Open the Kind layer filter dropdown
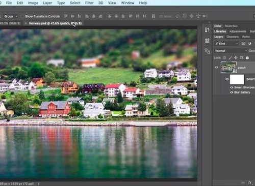This screenshot has width=255, height=186. (226, 44)
